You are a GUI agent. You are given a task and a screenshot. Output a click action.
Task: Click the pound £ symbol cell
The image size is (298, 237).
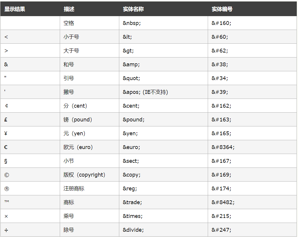click(x=6, y=120)
